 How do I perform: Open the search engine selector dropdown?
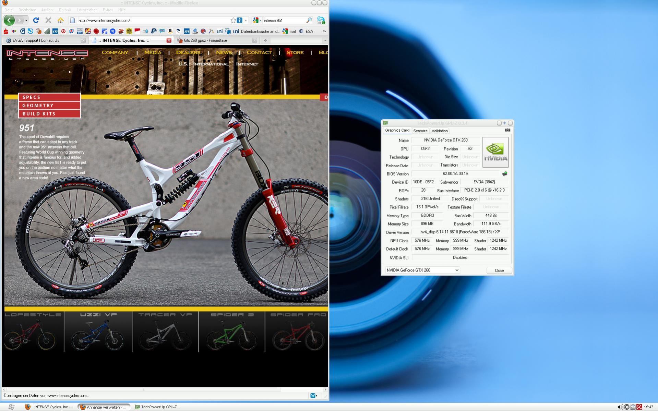(257, 20)
